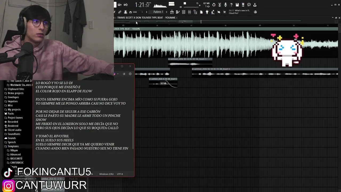This screenshot has width=341, height=192.
Task: Click Windows (CRLF) in Notepad status bar
Action: (106, 174)
